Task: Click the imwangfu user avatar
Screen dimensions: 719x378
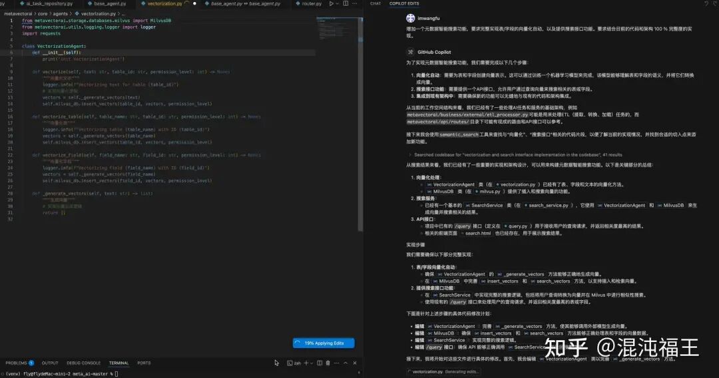Action: (410, 19)
